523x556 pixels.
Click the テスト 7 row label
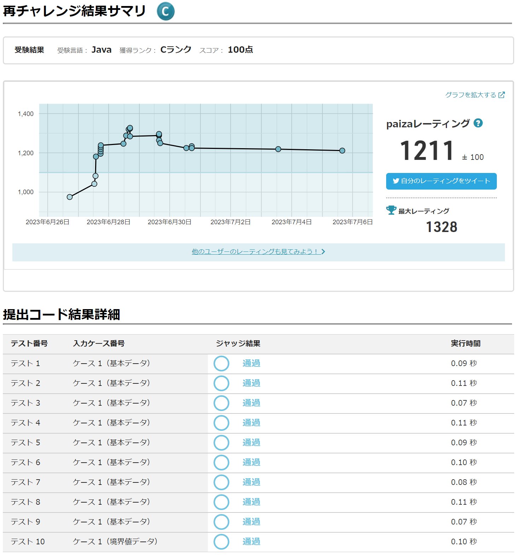pos(25,482)
